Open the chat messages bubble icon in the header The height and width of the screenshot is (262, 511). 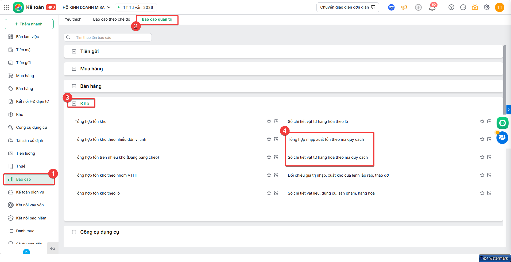click(463, 7)
